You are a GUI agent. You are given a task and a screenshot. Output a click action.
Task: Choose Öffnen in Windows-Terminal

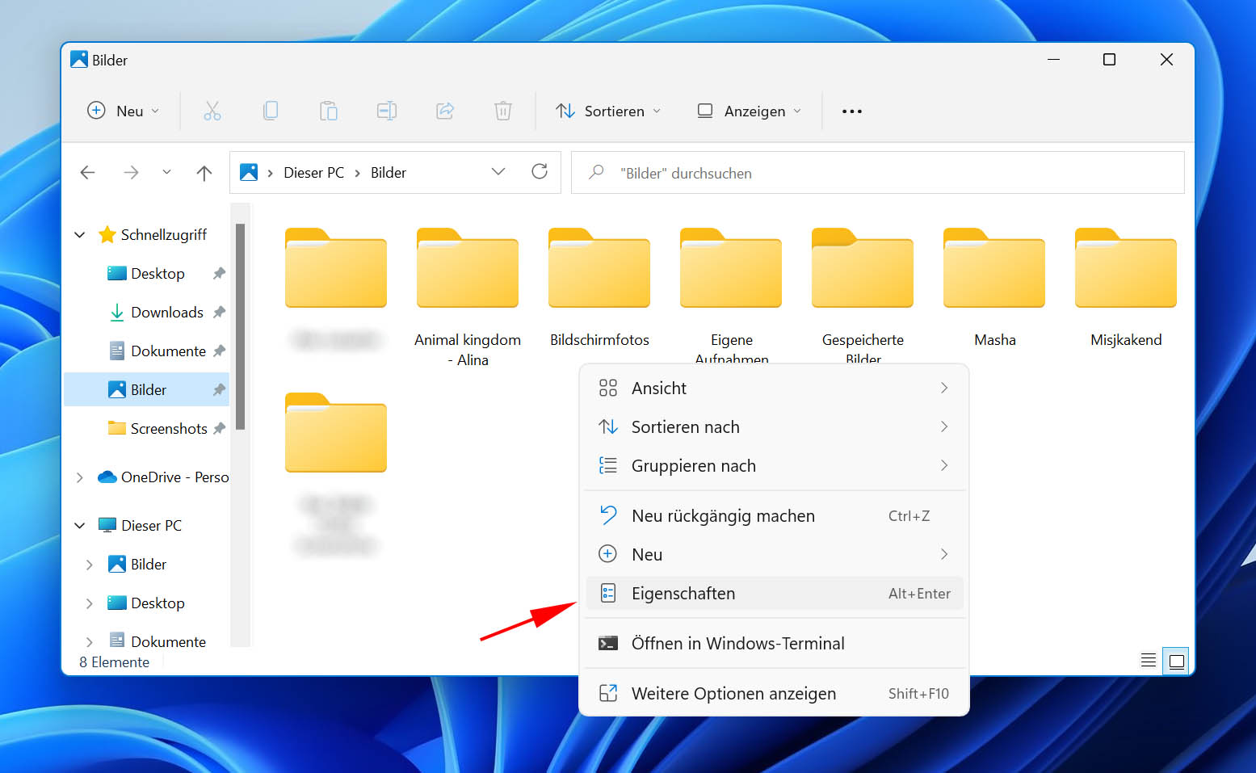click(774, 644)
